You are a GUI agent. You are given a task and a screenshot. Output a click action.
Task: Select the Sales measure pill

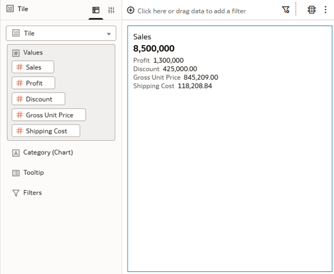(33, 67)
